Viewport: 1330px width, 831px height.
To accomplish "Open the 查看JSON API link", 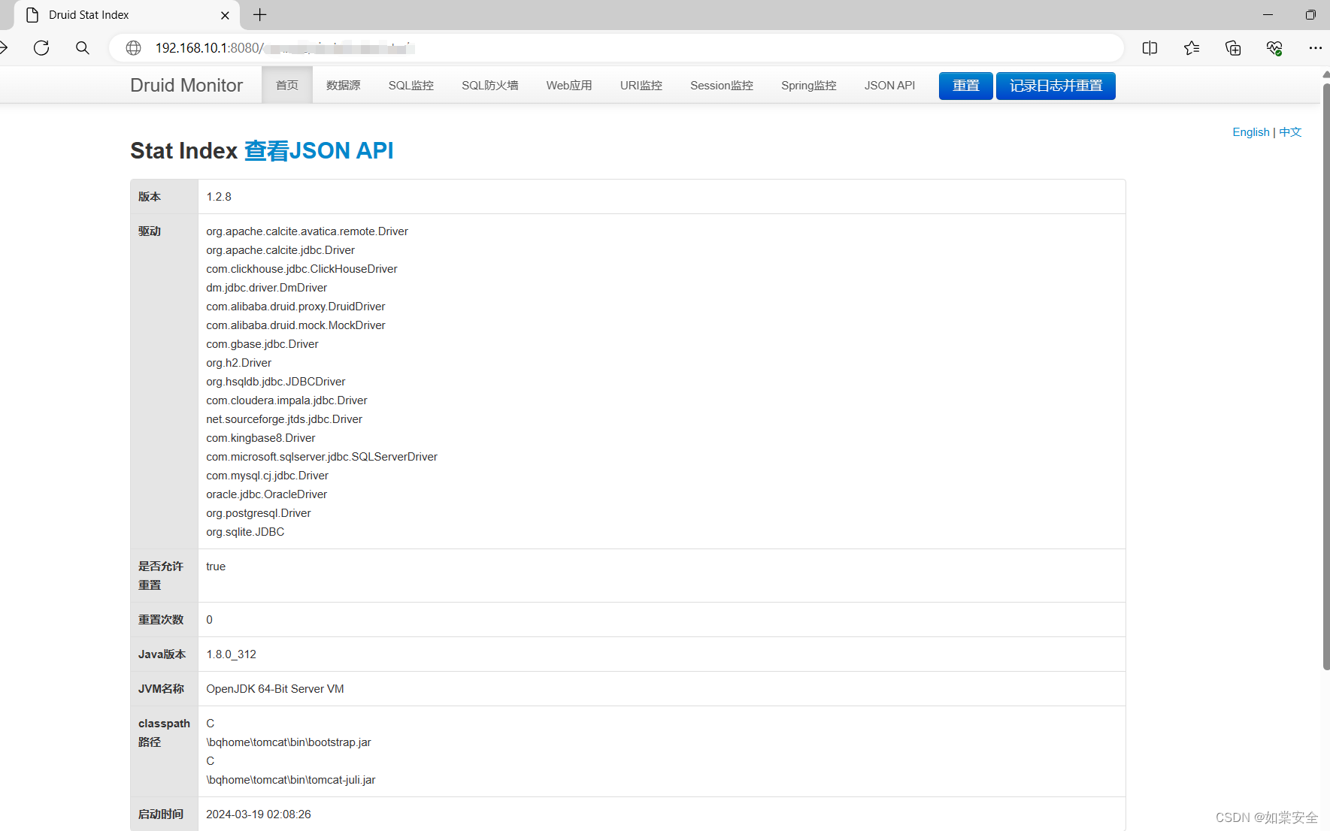I will pyautogui.click(x=319, y=151).
